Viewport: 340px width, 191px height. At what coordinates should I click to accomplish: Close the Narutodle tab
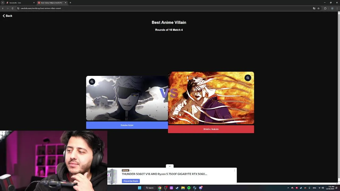point(34,3)
